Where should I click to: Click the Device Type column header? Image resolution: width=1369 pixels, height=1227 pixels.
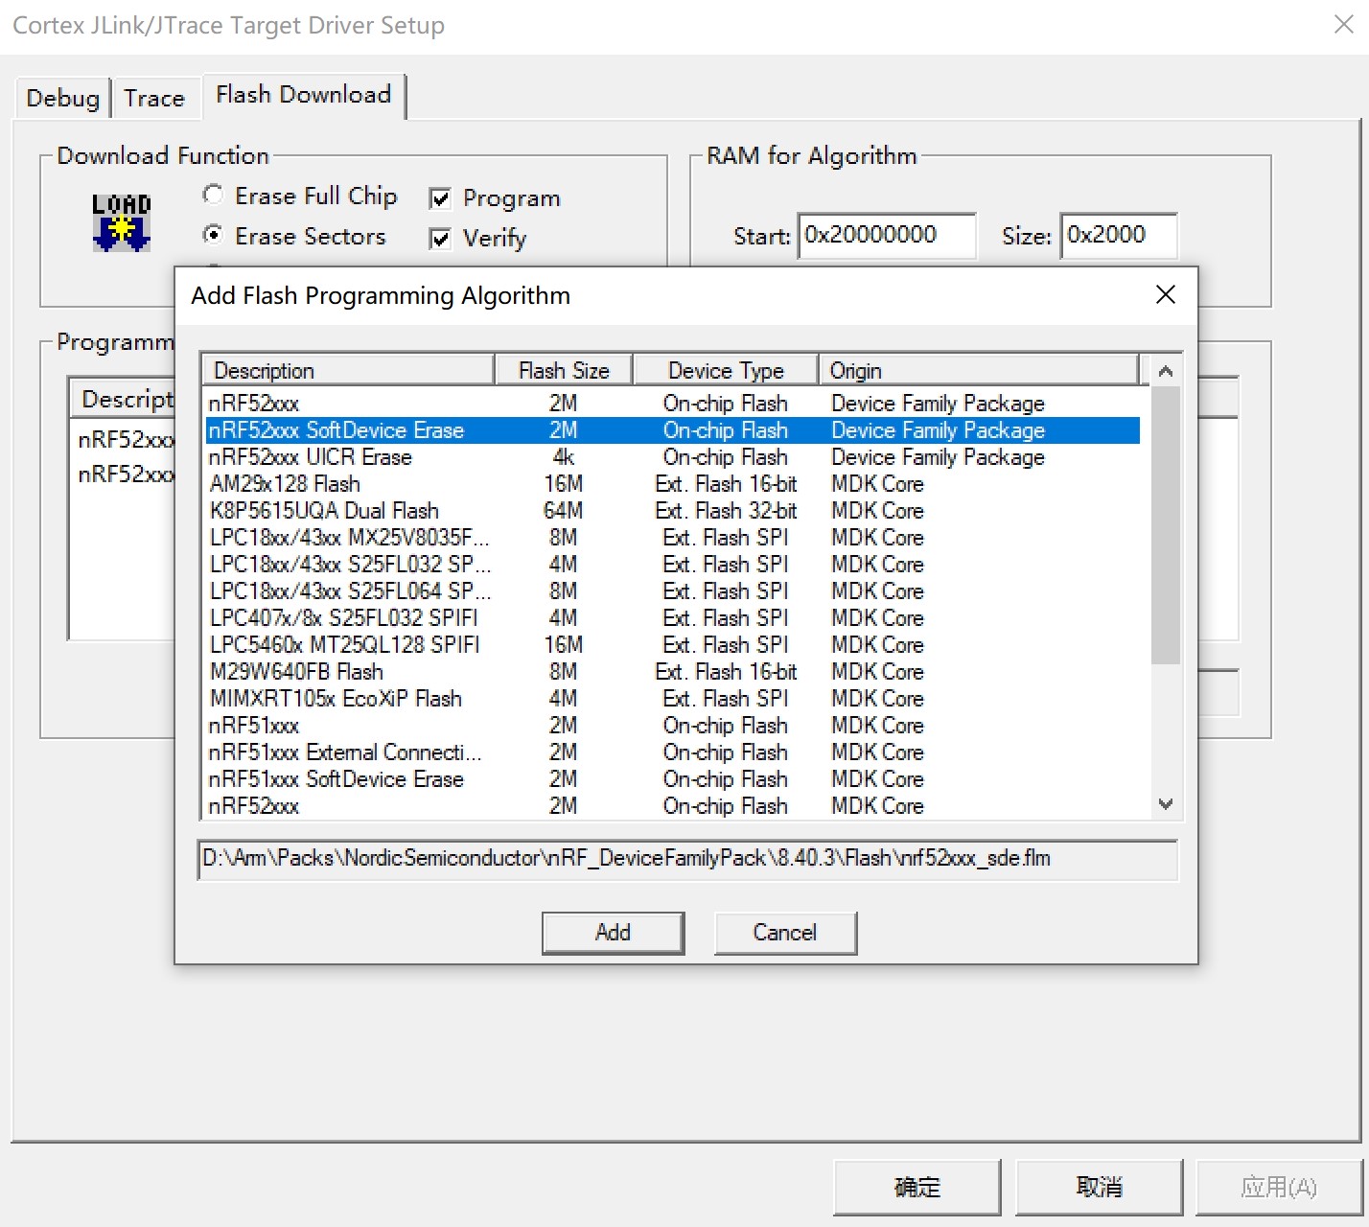[726, 371]
